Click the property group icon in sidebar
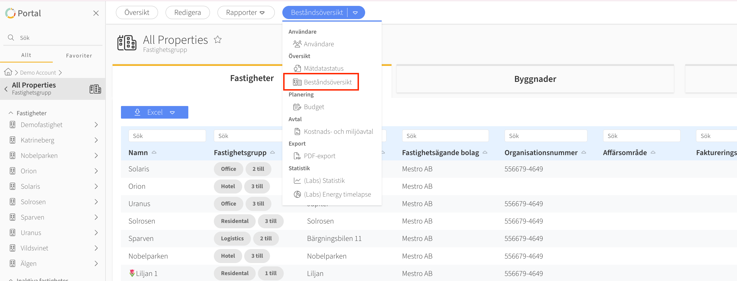The height and width of the screenshot is (281, 737). click(95, 89)
